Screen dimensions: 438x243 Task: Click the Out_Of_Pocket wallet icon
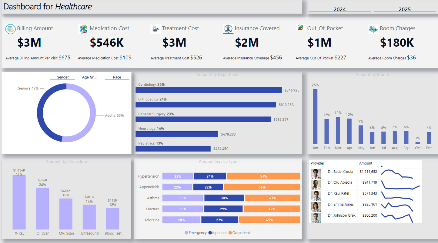(301, 28)
